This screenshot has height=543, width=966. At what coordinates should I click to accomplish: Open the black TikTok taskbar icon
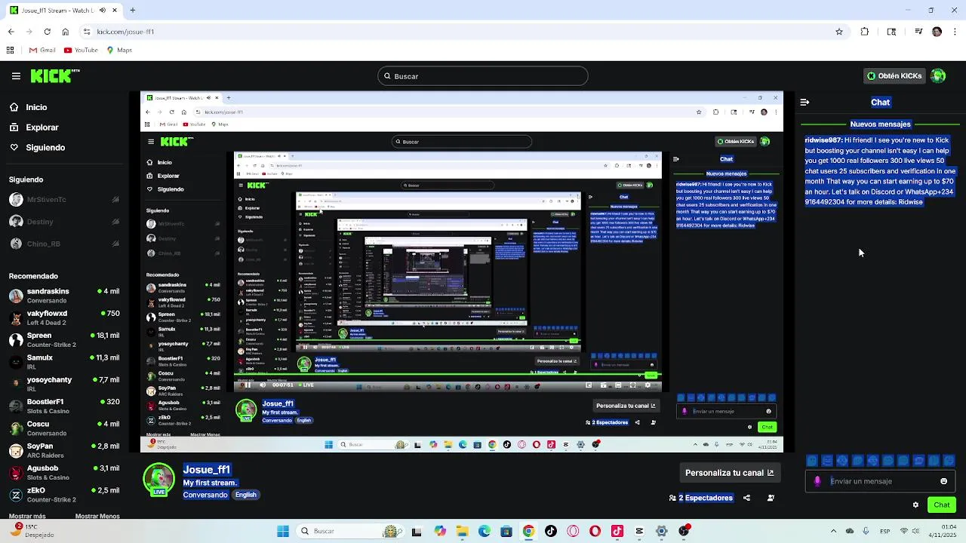point(551,531)
